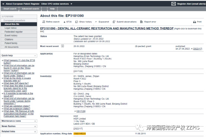
Task: Open What does N/P stand for link
Action: pos(16,83)
